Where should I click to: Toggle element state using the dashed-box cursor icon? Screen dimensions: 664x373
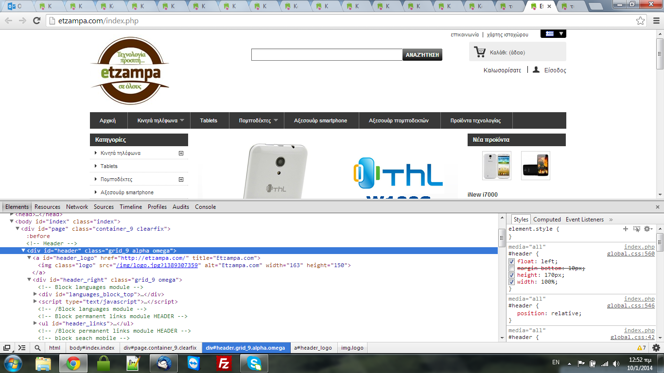coord(637,229)
